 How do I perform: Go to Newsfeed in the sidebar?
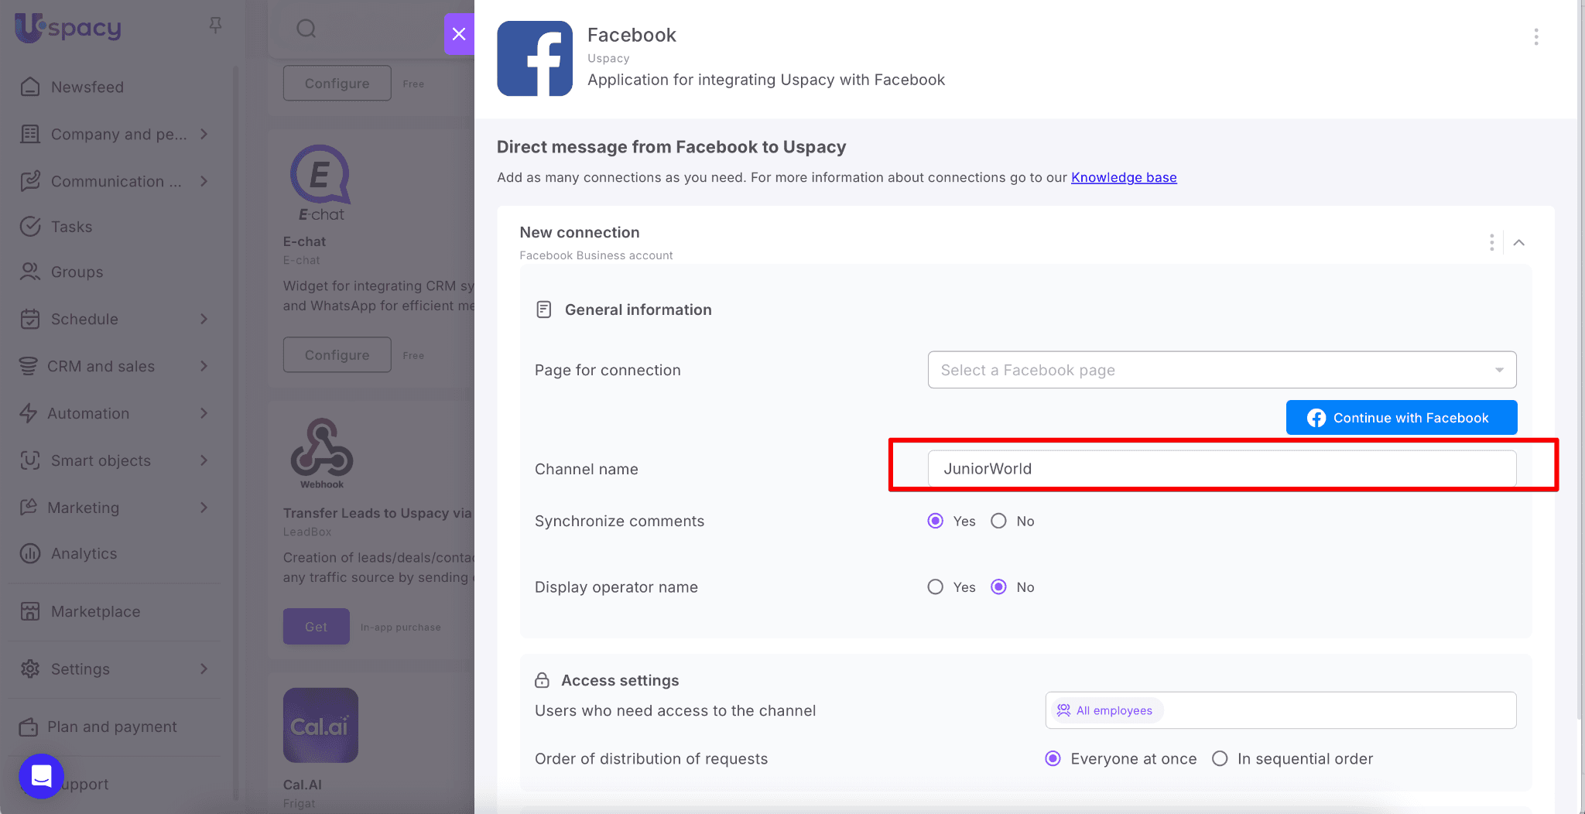87,87
